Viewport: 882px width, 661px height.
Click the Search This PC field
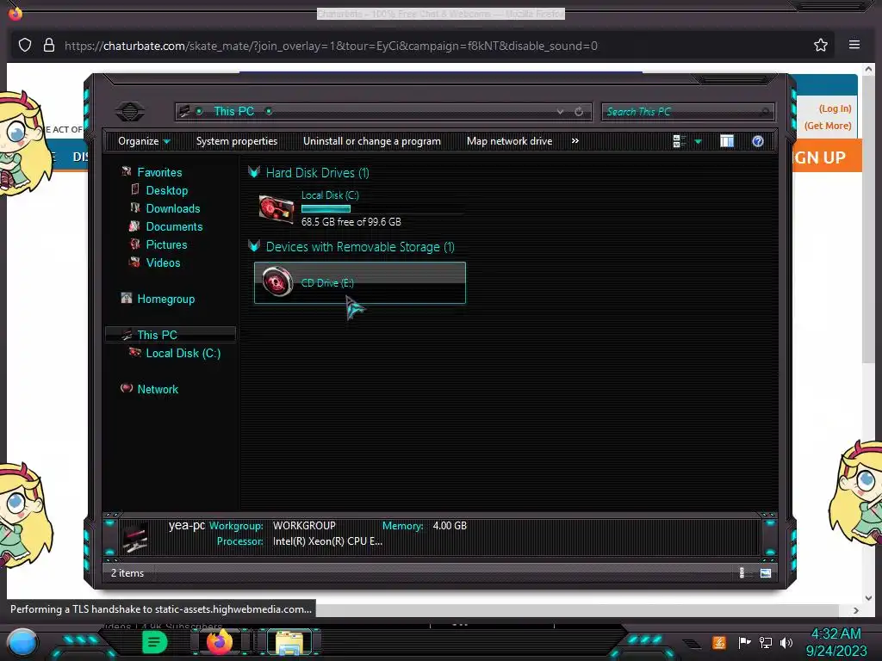click(x=687, y=112)
